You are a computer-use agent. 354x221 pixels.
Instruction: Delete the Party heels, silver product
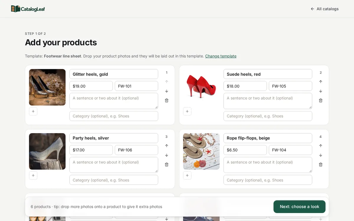[x=167, y=164]
